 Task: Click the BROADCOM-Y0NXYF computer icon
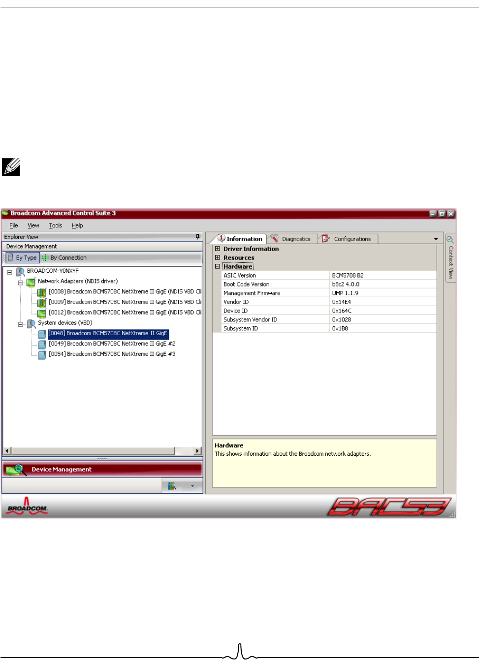pyautogui.click(x=20, y=271)
